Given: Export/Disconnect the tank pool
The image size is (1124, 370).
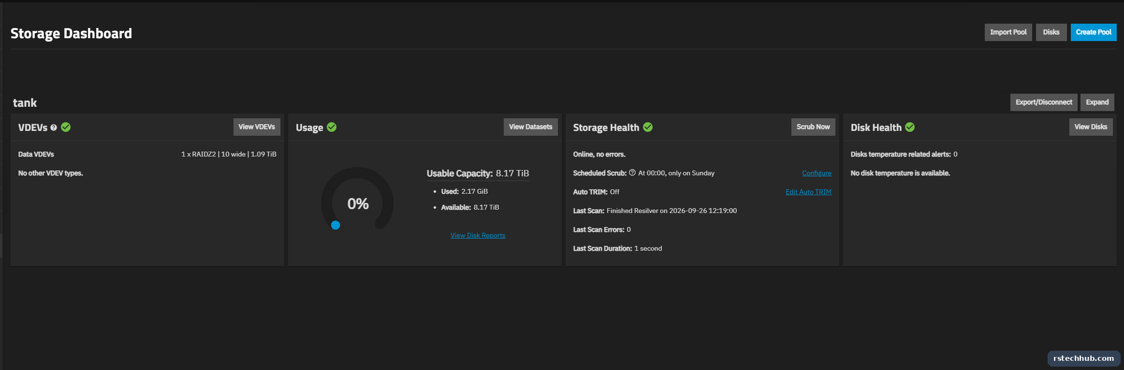Looking at the screenshot, I should [1044, 102].
